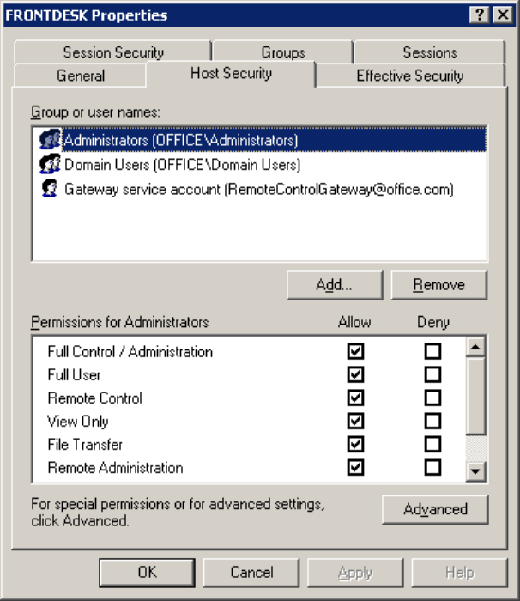The image size is (520, 601).
Task: Check Deny for View Only permission
Action: (432, 422)
